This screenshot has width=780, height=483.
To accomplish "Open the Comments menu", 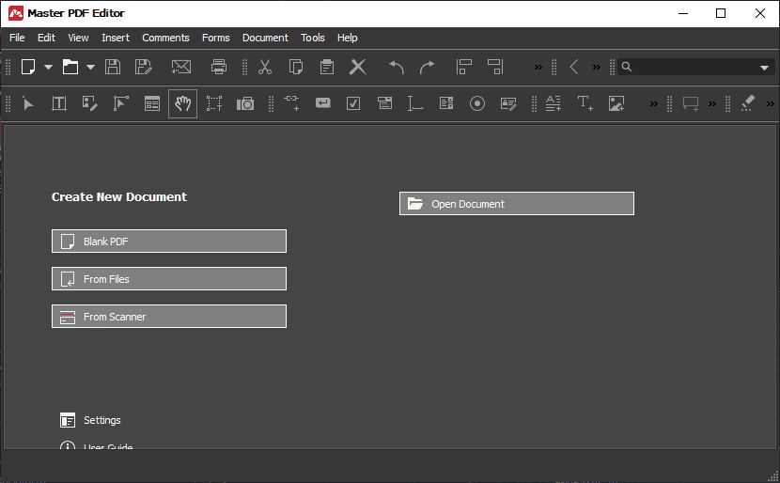I will tap(165, 38).
